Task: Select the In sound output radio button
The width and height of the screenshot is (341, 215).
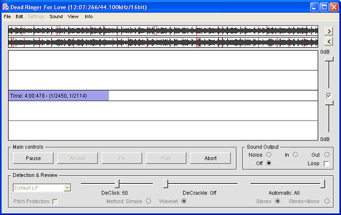Action: point(295,155)
